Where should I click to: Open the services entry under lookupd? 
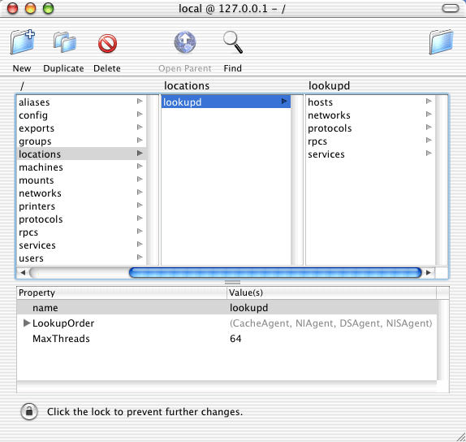[x=370, y=154]
